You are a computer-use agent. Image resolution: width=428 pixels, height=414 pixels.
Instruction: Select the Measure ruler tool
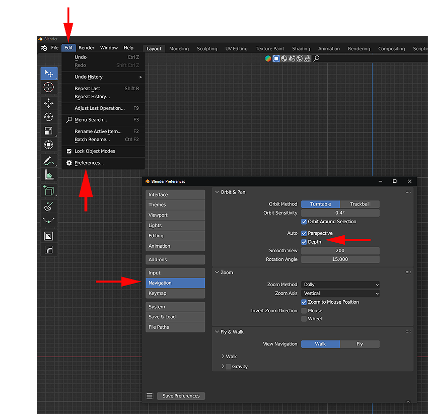pyautogui.click(x=48, y=174)
